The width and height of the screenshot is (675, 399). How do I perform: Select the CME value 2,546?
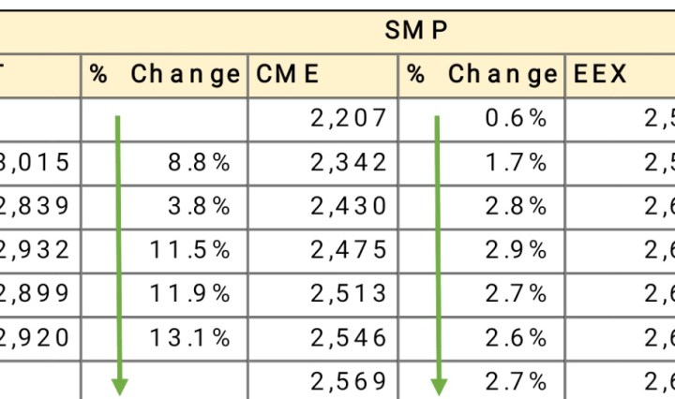pyautogui.click(x=323, y=337)
